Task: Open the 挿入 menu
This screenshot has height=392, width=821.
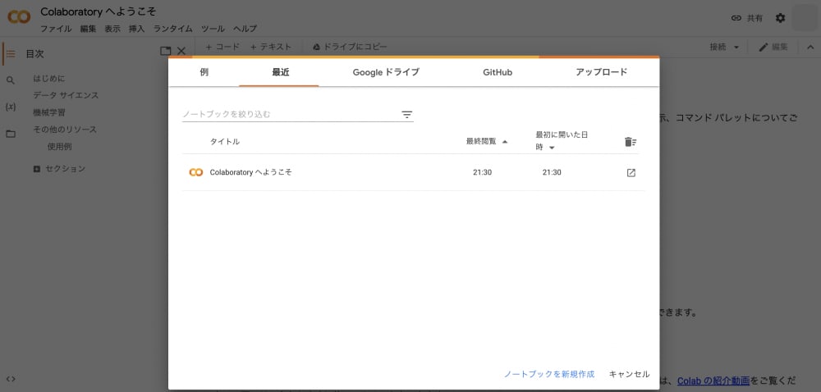Action: click(136, 29)
